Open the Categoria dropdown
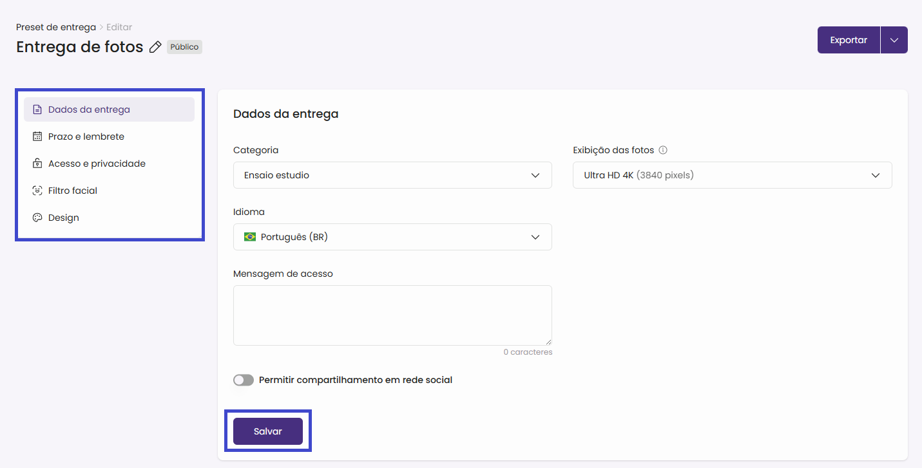Viewport: 922px width, 468px height. point(392,175)
